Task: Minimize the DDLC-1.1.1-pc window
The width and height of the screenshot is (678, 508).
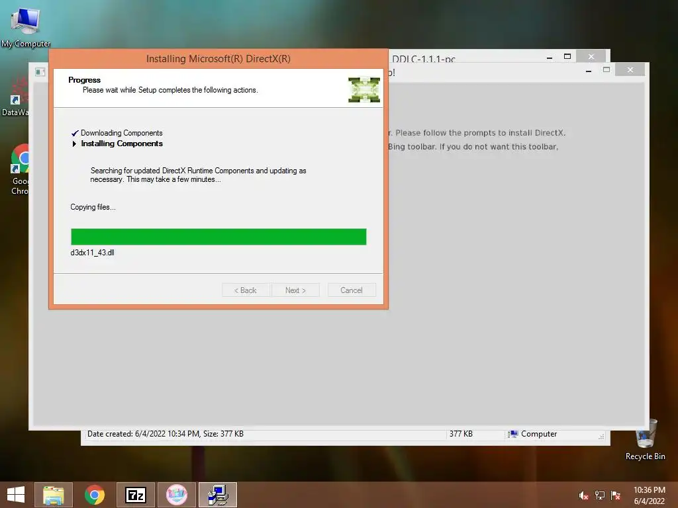Action: (550, 57)
